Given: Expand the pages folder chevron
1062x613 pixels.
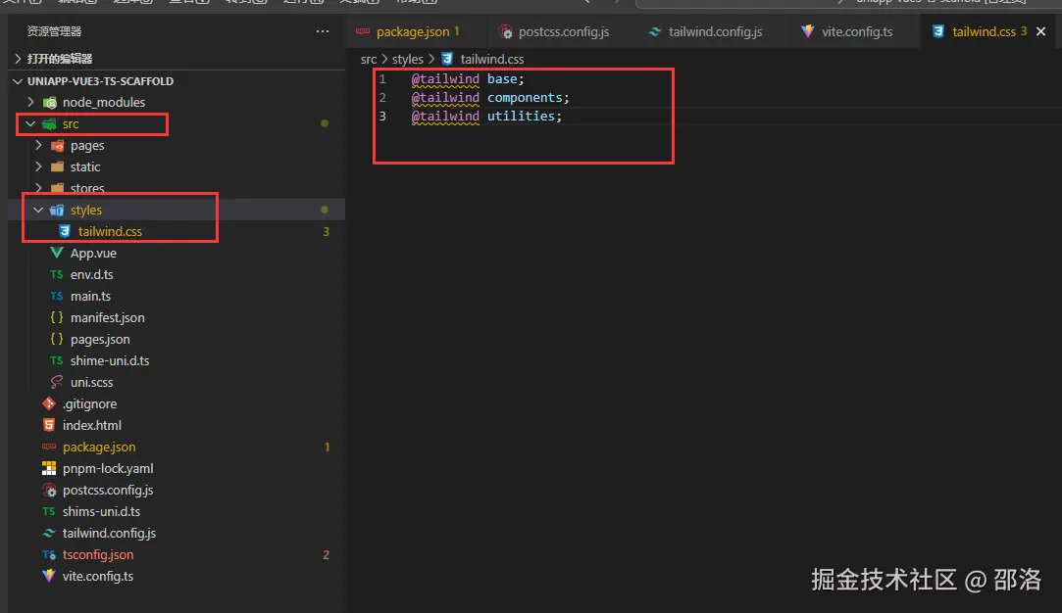Looking at the screenshot, I should coord(38,146).
